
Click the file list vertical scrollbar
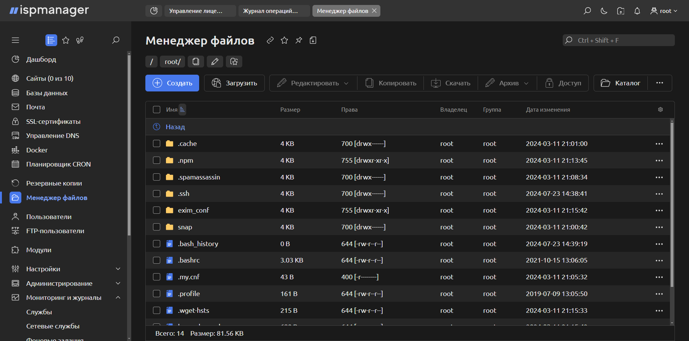click(672, 205)
